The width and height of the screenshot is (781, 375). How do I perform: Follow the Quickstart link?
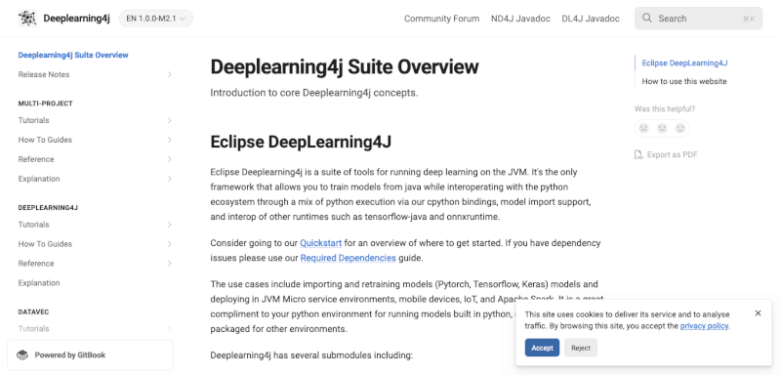tap(321, 243)
